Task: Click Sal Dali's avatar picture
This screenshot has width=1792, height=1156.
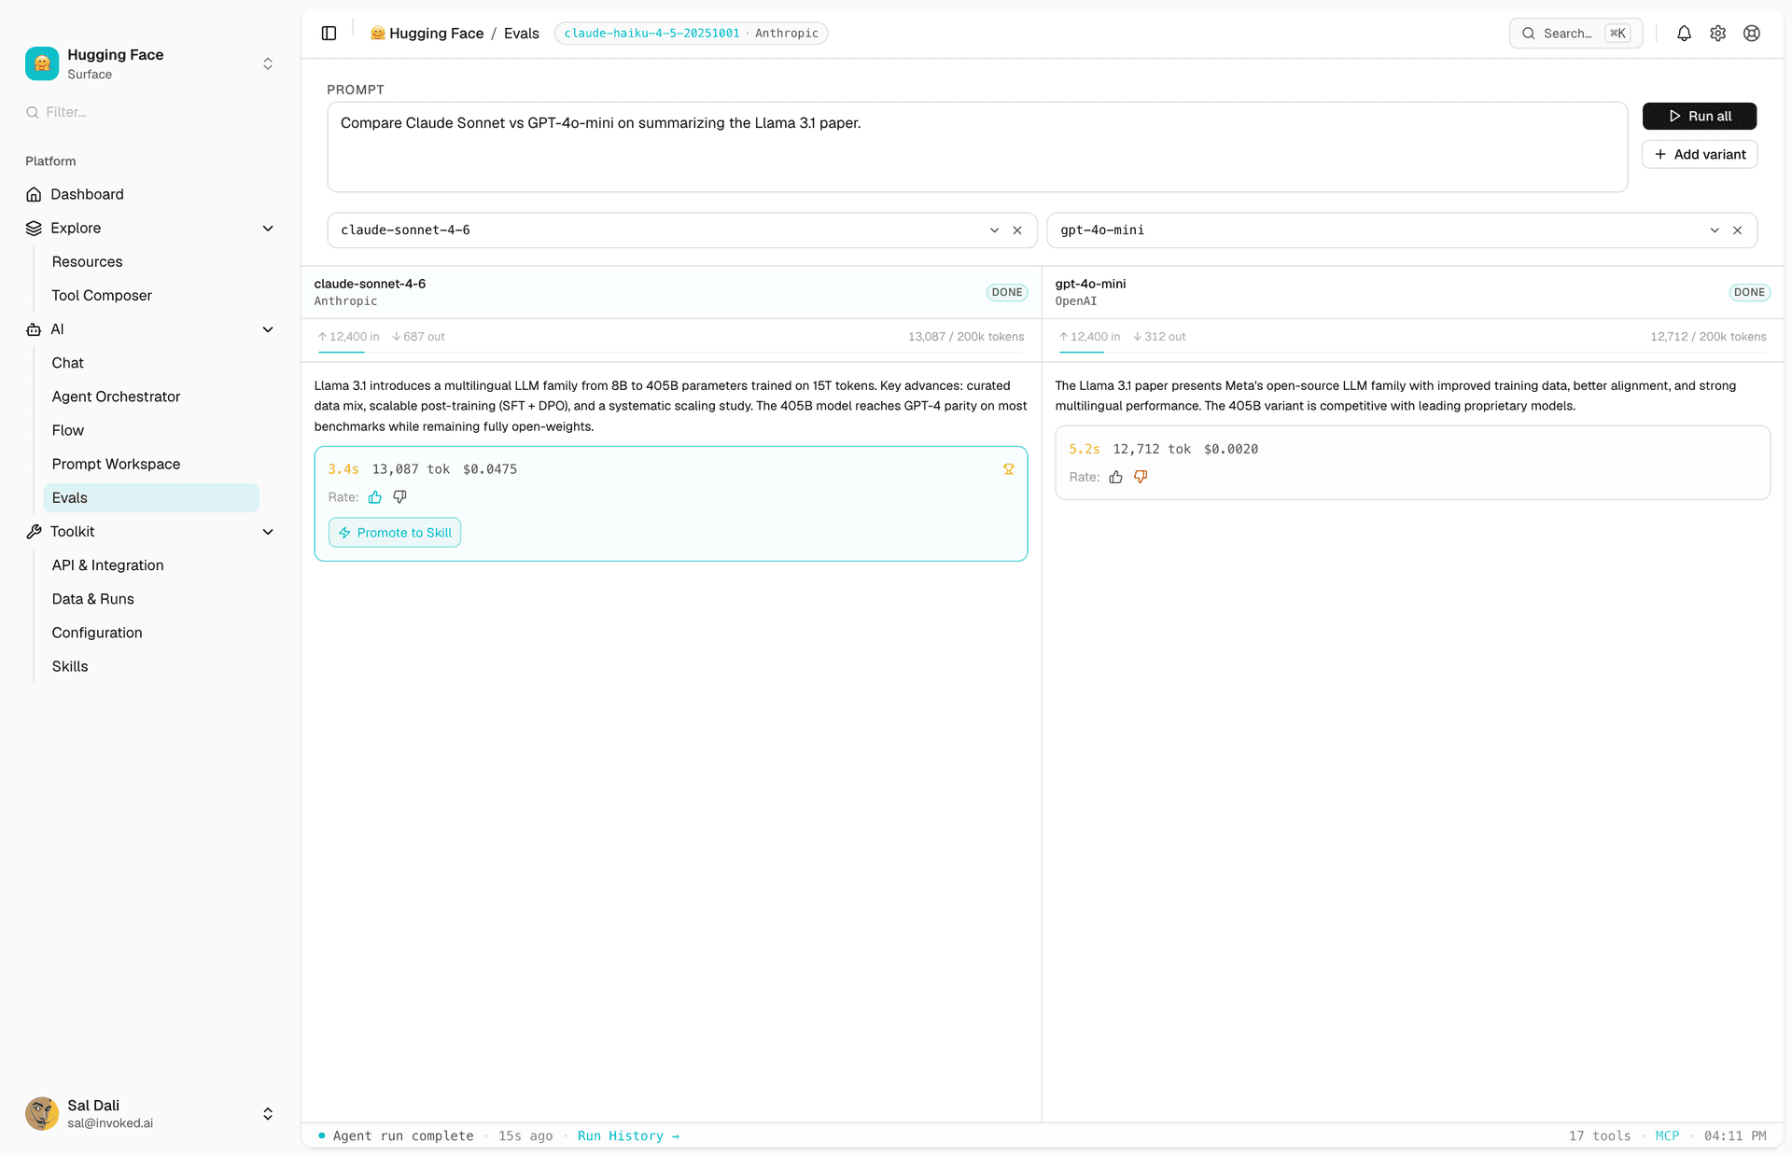Action: [42, 1113]
